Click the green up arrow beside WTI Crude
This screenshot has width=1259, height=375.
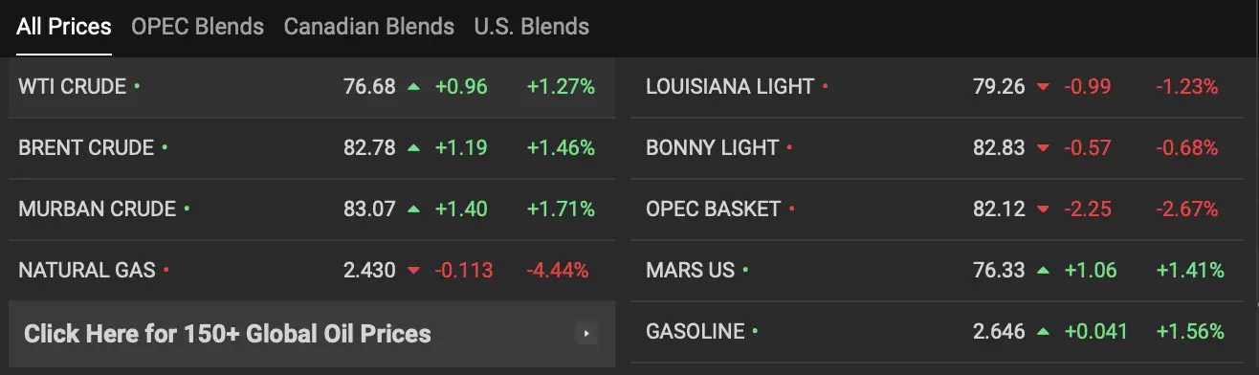point(413,87)
